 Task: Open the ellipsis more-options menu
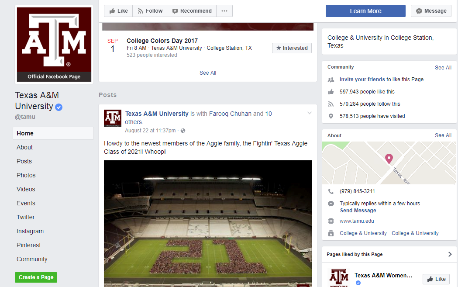point(224,11)
